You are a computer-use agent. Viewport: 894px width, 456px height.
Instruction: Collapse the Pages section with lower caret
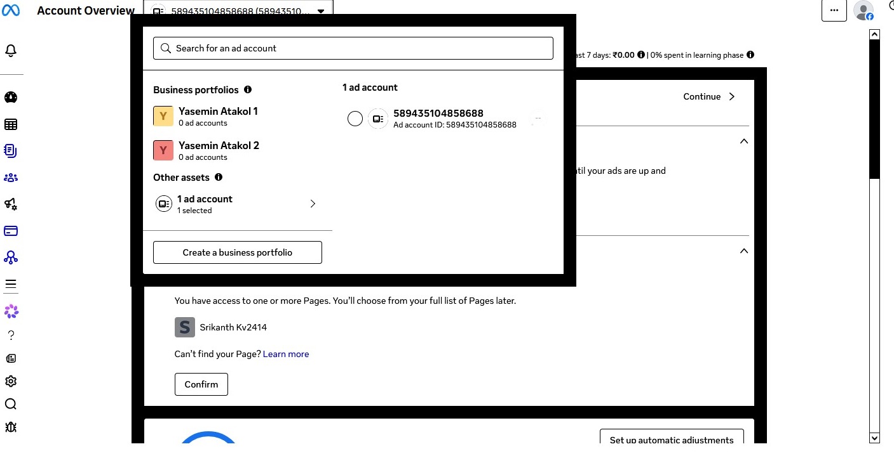pos(744,251)
